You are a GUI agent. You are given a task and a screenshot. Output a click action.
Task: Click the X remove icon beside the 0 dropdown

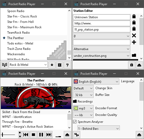tap(134, 35)
